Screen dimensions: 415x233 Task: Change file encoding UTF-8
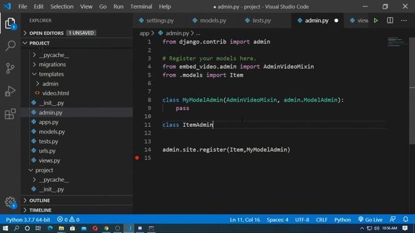coord(302,219)
